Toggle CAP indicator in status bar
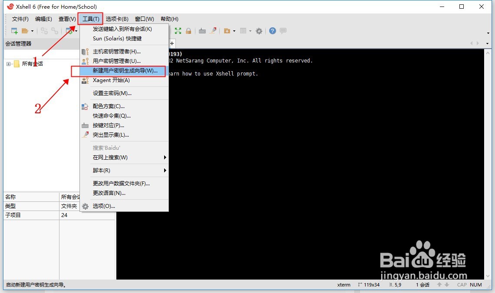The height and width of the screenshot is (293, 495). (462, 285)
